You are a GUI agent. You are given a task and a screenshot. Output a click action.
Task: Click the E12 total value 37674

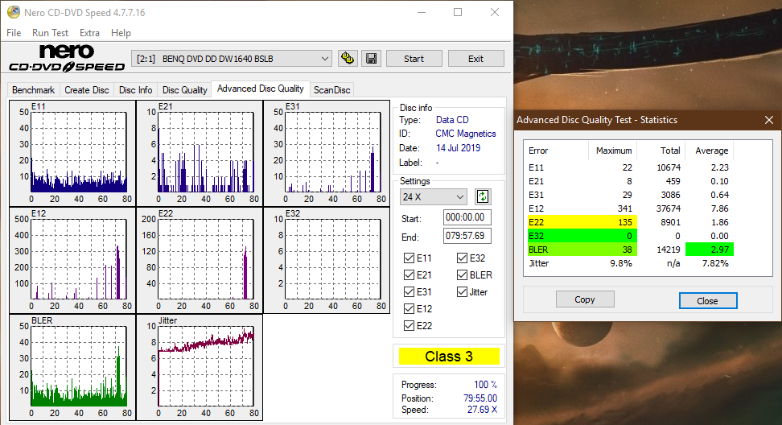[x=669, y=208]
